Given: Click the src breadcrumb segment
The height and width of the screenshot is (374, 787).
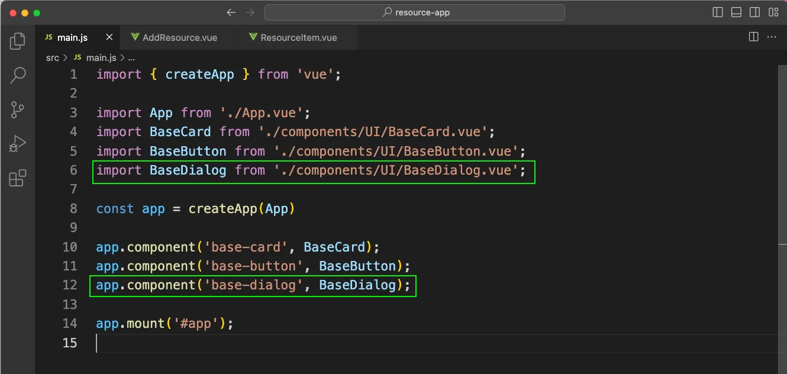Looking at the screenshot, I should [x=53, y=57].
